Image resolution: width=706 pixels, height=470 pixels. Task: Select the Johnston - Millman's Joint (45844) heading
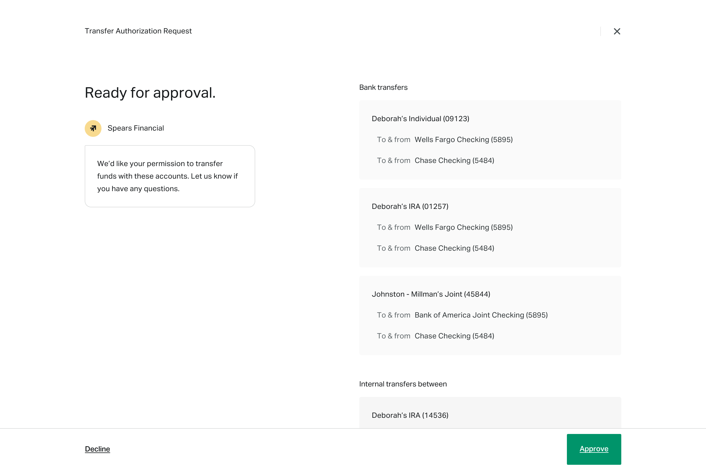(x=431, y=294)
